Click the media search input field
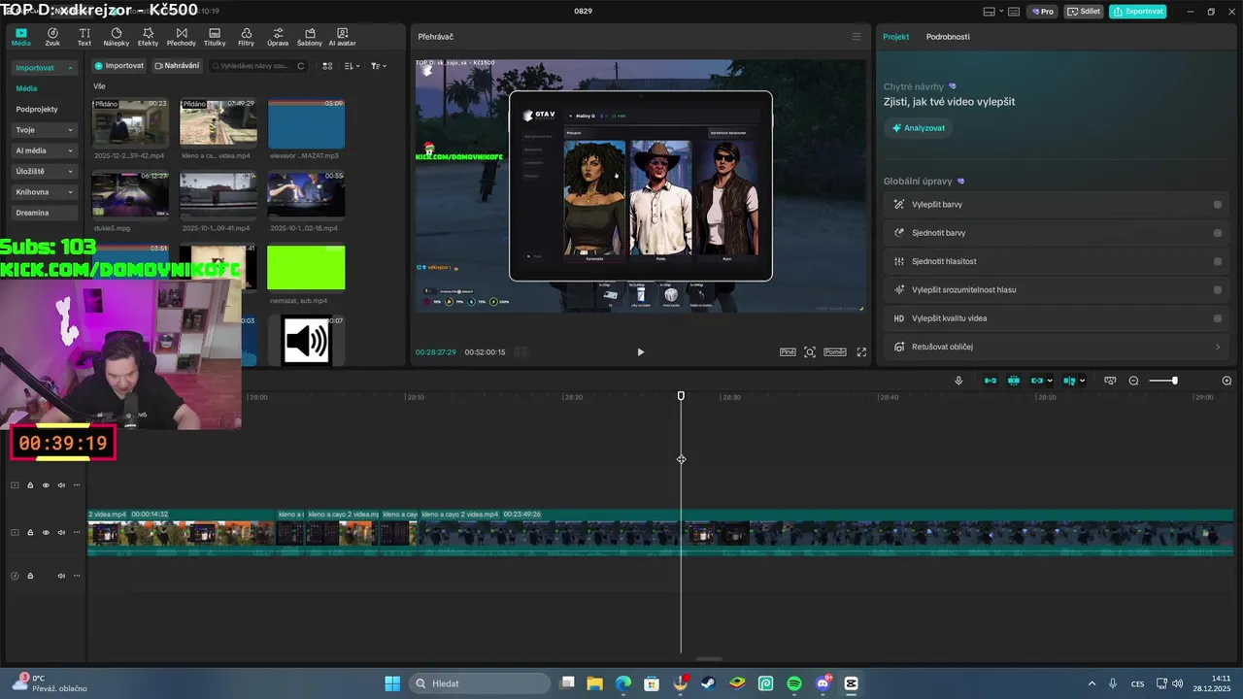The image size is (1243, 699). (258, 66)
